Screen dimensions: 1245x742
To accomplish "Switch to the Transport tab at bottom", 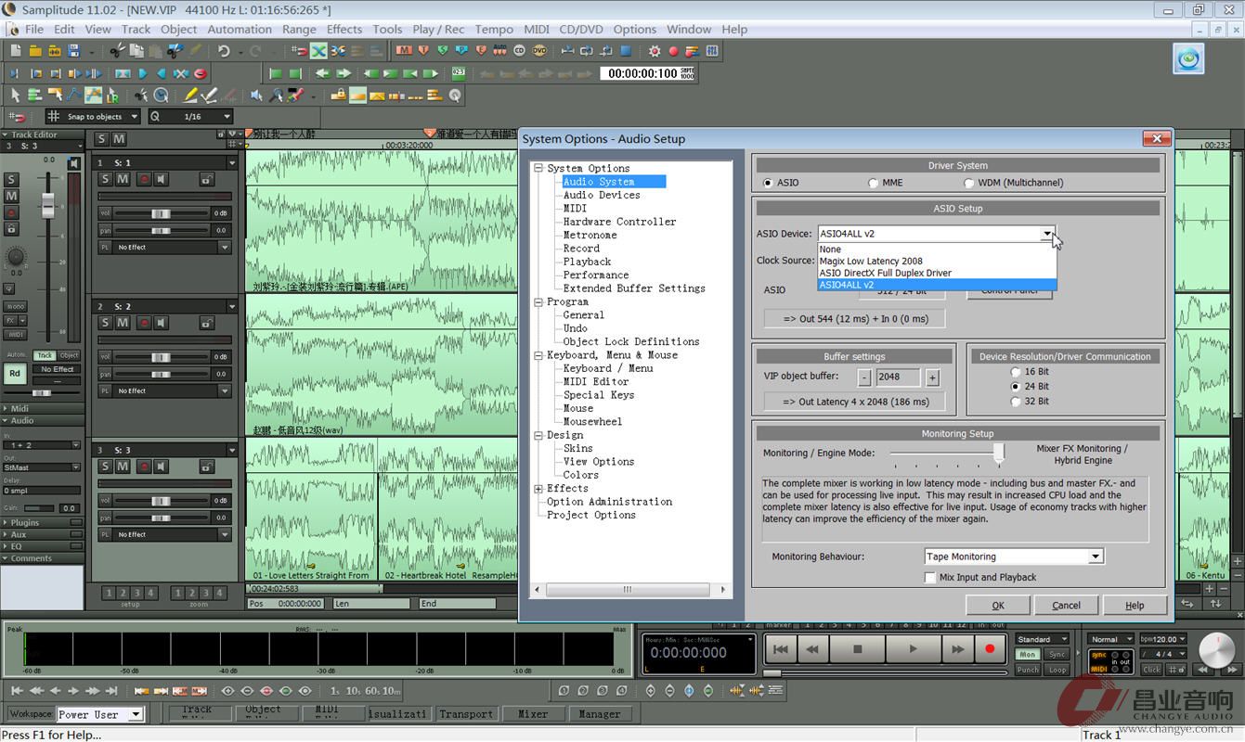I will pos(466,714).
